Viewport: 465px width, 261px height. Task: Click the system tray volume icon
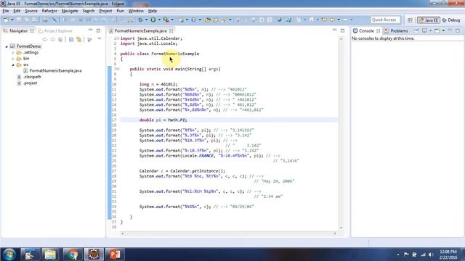431,254
